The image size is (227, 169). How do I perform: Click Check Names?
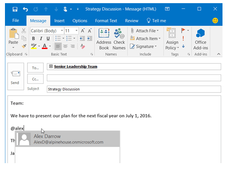pos(119,39)
